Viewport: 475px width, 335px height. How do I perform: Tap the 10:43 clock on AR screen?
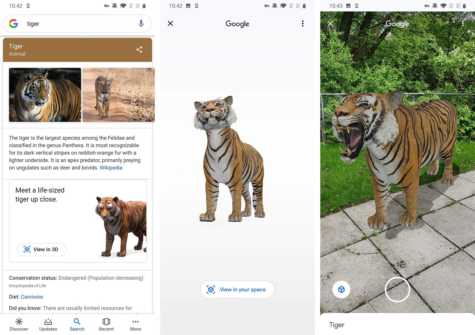336,6
